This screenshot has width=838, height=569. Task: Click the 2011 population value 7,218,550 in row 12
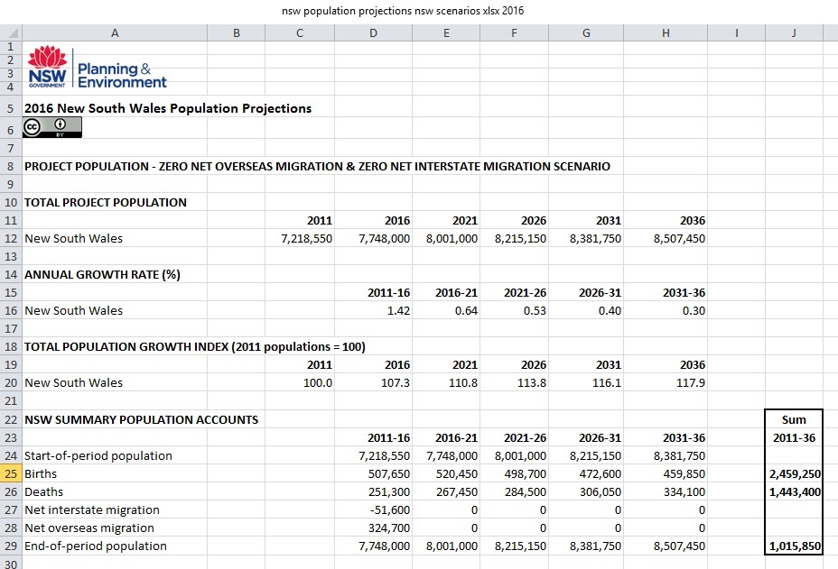click(306, 239)
